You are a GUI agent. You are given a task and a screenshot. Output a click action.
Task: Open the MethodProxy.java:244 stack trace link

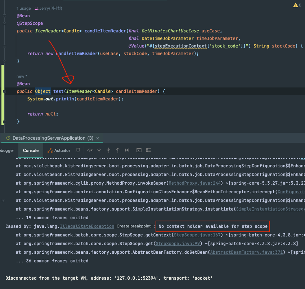click(194, 183)
